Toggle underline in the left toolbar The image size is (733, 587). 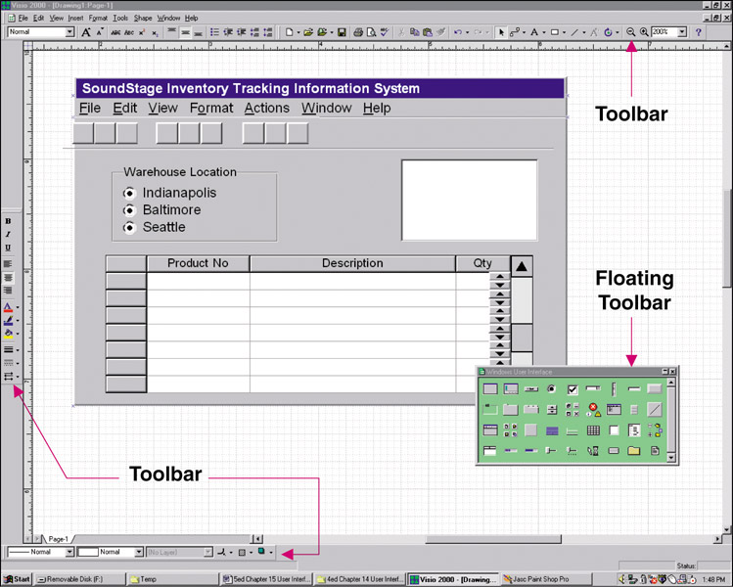(x=8, y=248)
